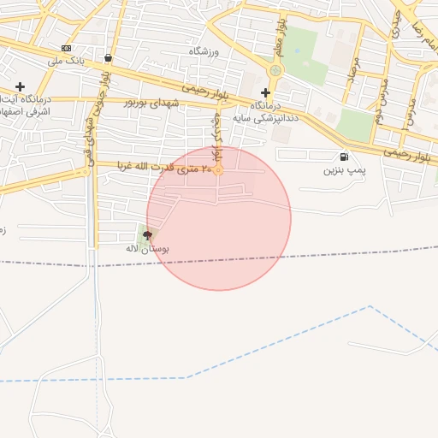Click the پمپ بنزین label
Screen dimensions: 438x438
tap(345, 170)
